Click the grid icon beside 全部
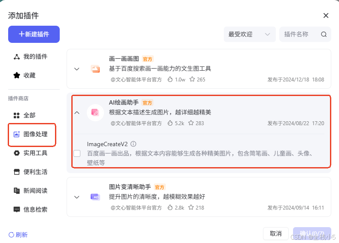 coord(17,115)
